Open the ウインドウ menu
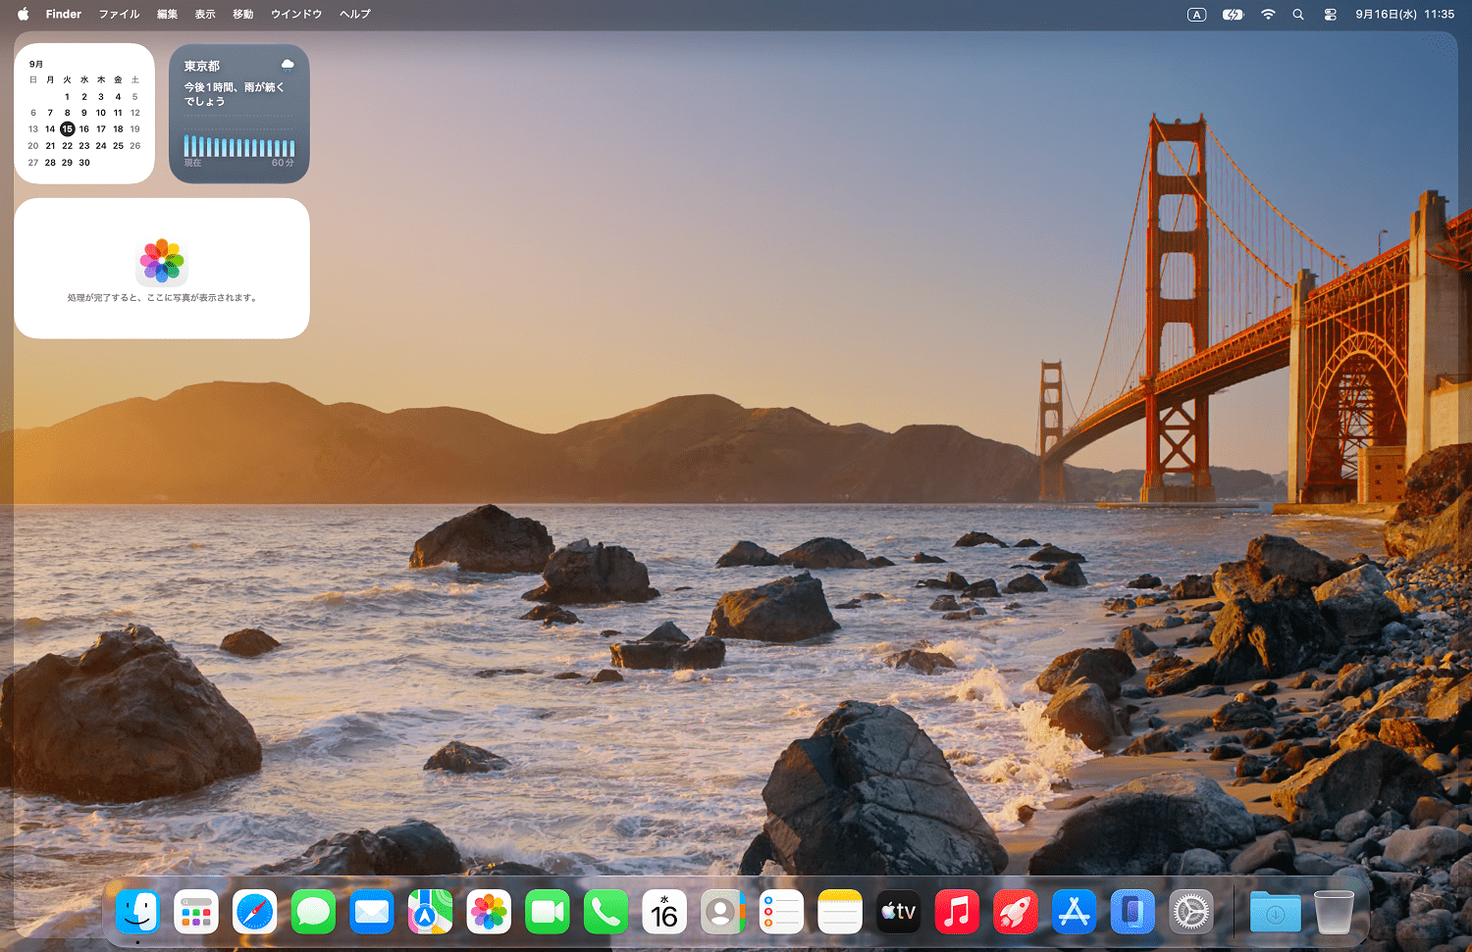Image resolution: width=1472 pixels, height=952 pixels. (296, 14)
